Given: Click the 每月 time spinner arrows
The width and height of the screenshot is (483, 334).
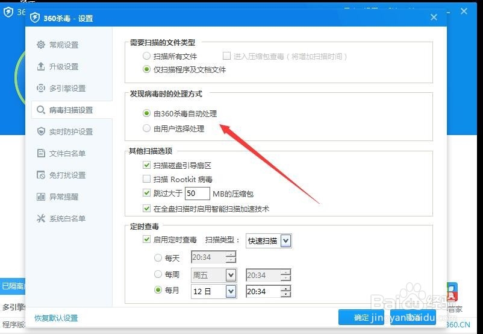Looking at the screenshot, I should pos(285,291).
